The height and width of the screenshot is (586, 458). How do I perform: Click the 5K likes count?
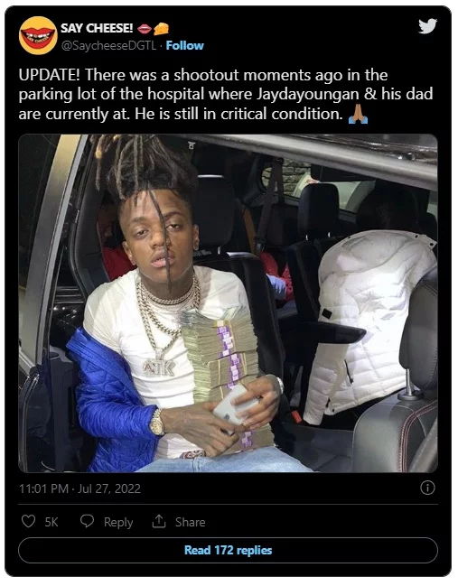[x=51, y=522]
